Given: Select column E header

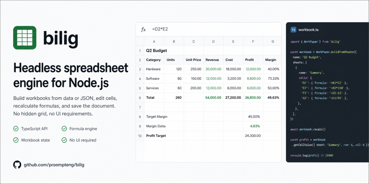Looking at the screenshot, I should [233, 41].
